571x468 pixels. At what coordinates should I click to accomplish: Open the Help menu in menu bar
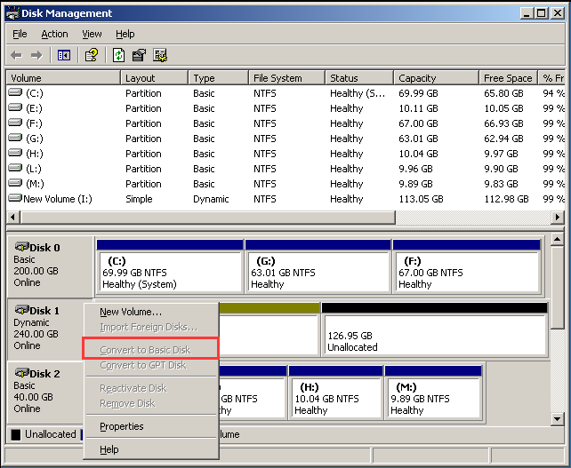pyautogui.click(x=125, y=34)
